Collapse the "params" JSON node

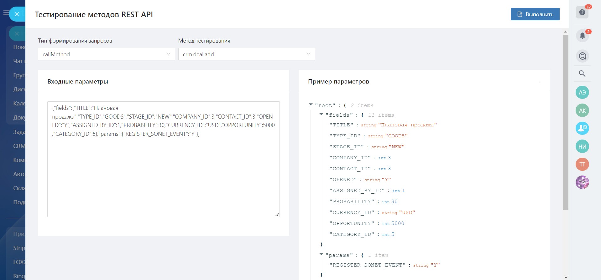[x=321, y=254]
